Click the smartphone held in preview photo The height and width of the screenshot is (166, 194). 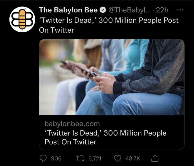94,74
